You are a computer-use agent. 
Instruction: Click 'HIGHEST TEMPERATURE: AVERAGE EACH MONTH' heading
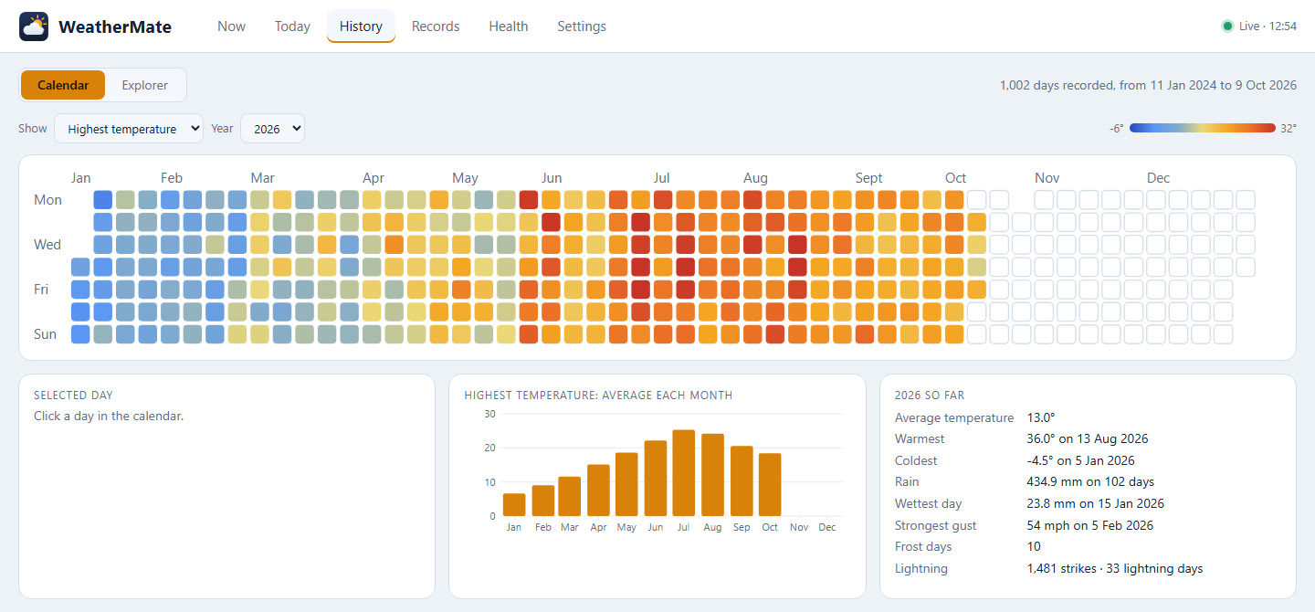point(598,396)
